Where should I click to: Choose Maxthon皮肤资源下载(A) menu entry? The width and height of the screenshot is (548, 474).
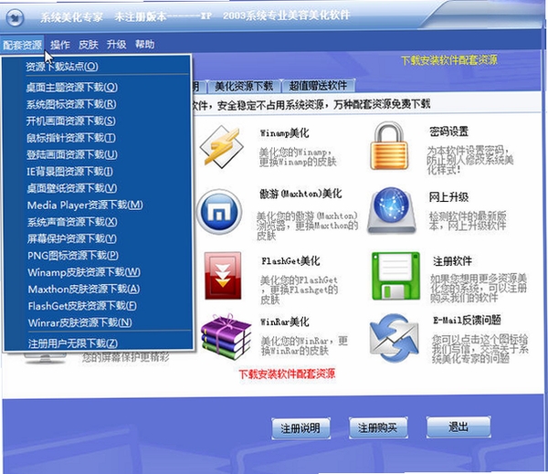point(84,290)
